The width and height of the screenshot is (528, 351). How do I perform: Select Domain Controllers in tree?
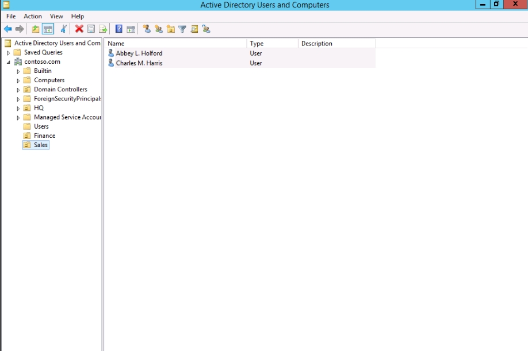coord(60,90)
